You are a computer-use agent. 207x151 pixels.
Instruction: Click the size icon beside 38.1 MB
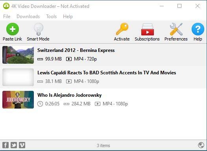(x=40, y=82)
